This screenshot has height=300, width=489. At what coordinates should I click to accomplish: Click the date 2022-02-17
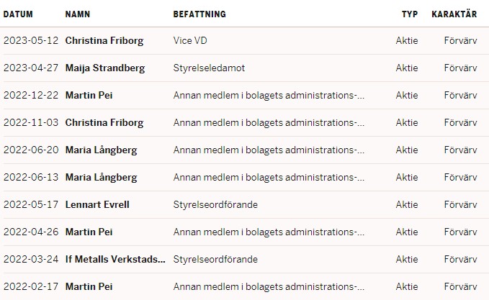[x=30, y=287]
